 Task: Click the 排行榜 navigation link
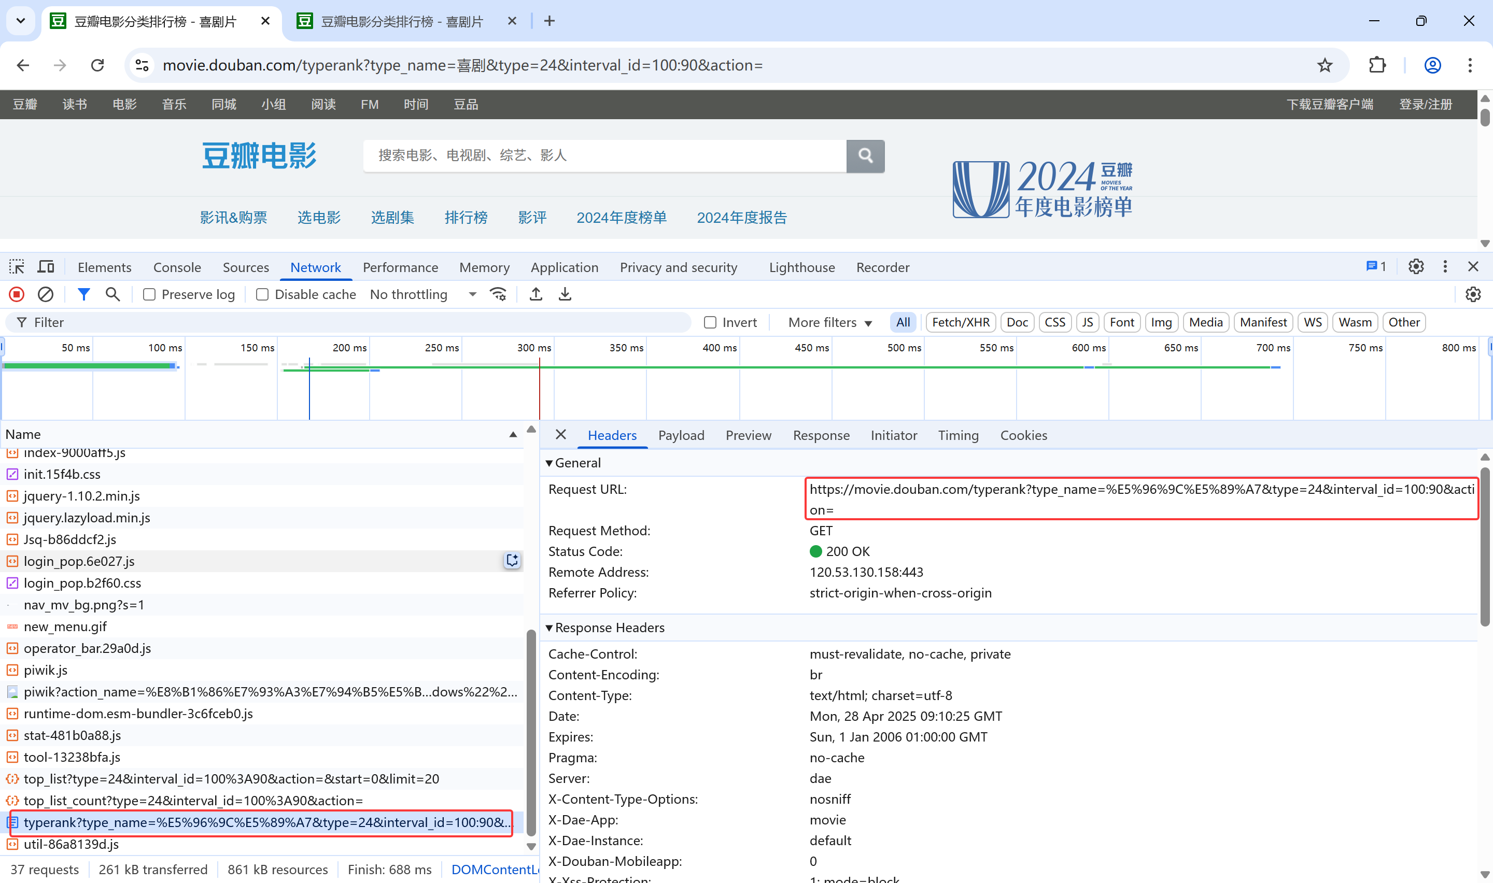pos(466,218)
